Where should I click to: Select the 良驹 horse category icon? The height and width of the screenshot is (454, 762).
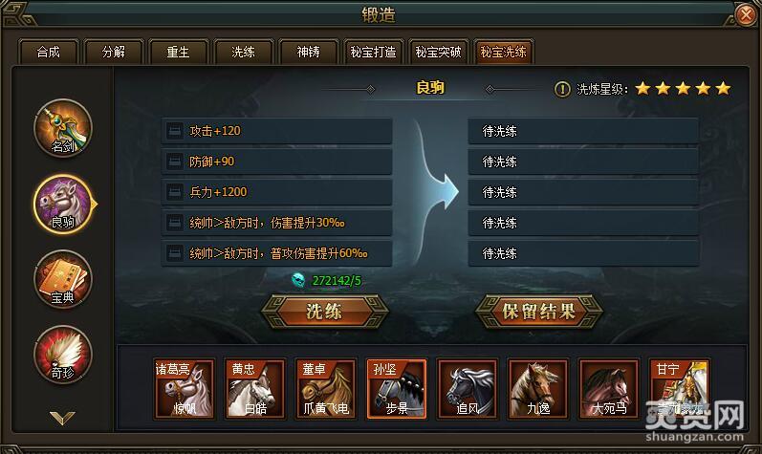(x=63, y=205)
